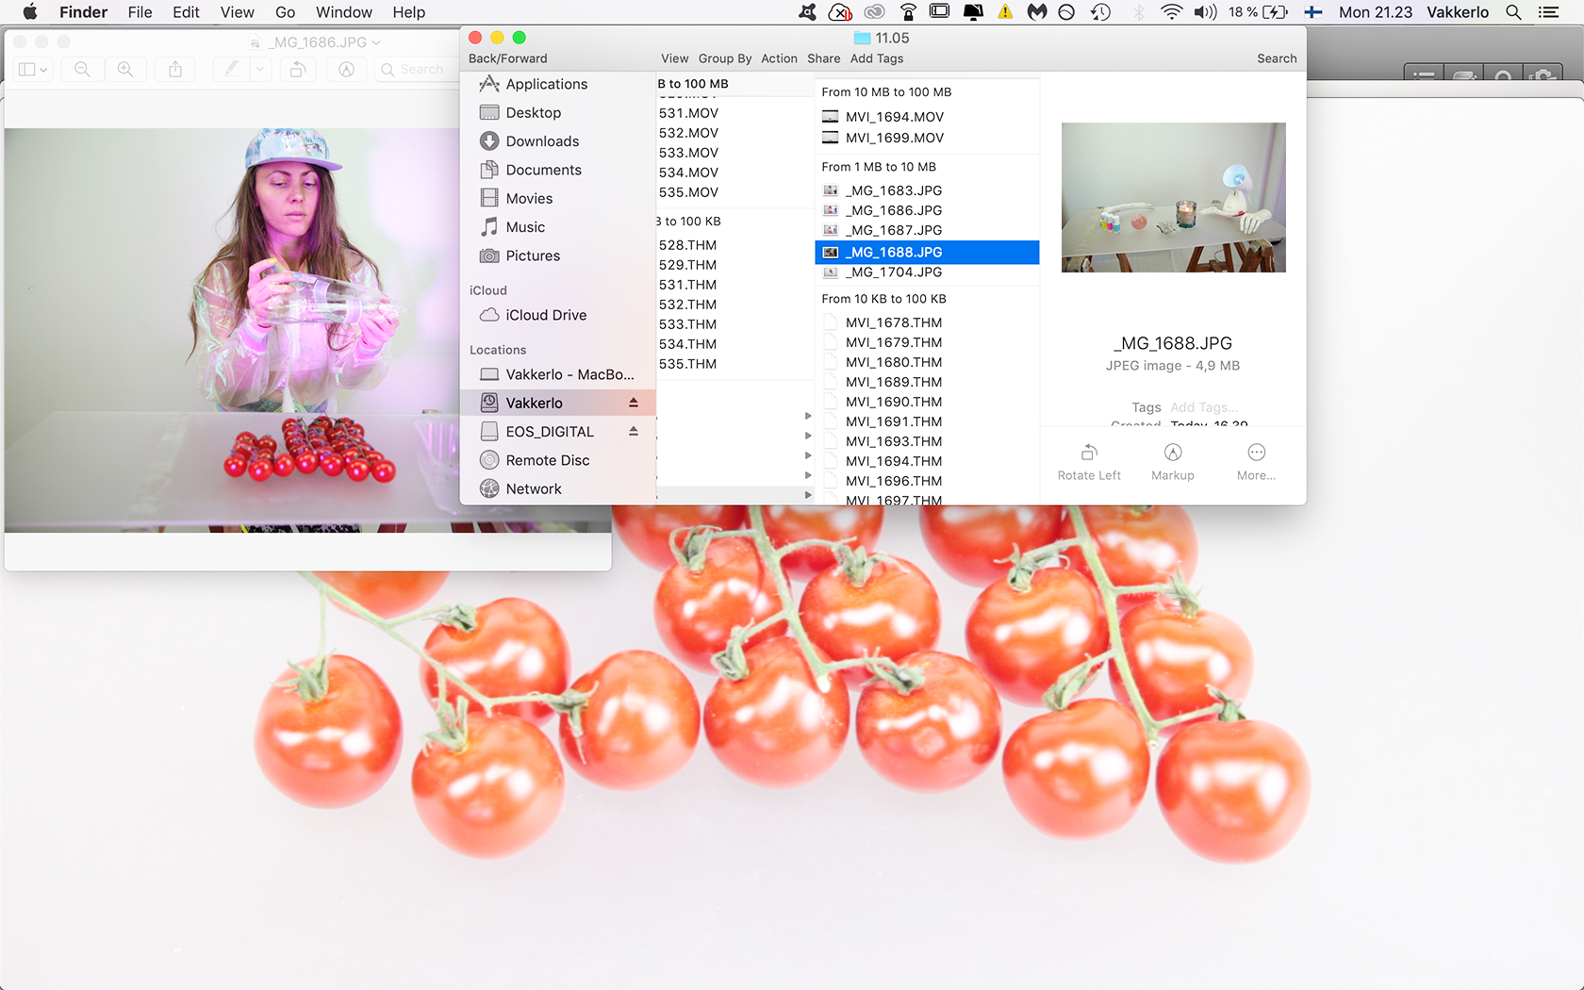
Task: Rotate the previewed image left
Action: click(x=1089, y=462)
